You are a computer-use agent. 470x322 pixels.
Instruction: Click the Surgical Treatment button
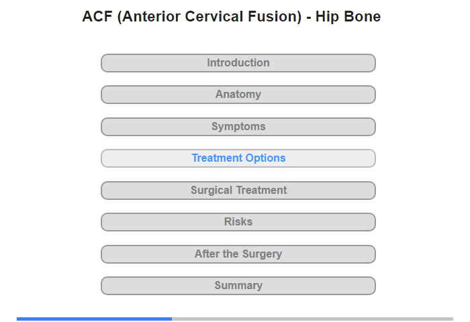click(238, 191)
